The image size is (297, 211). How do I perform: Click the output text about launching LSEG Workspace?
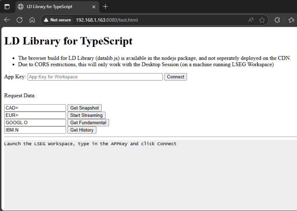[90, 144]
